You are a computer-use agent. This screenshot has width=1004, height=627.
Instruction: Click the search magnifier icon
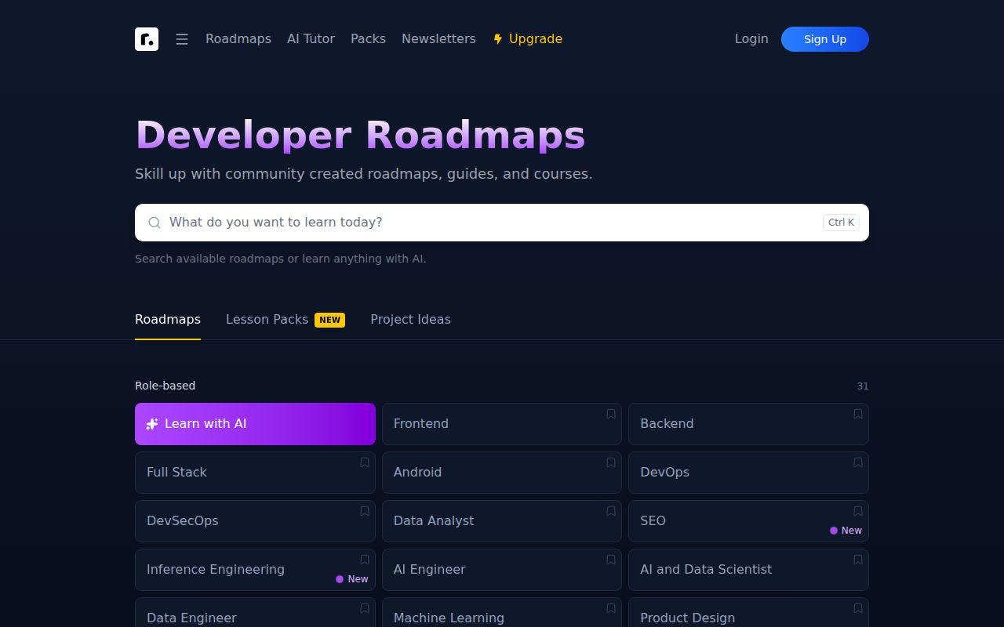155,223
